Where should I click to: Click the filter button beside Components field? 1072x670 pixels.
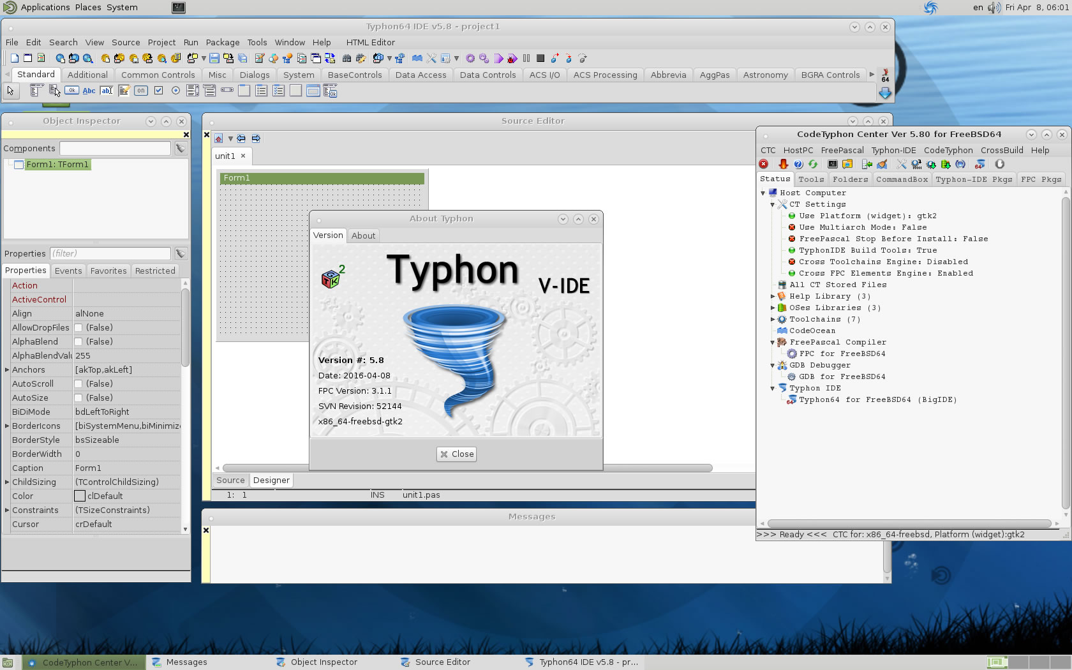(181, 149)
